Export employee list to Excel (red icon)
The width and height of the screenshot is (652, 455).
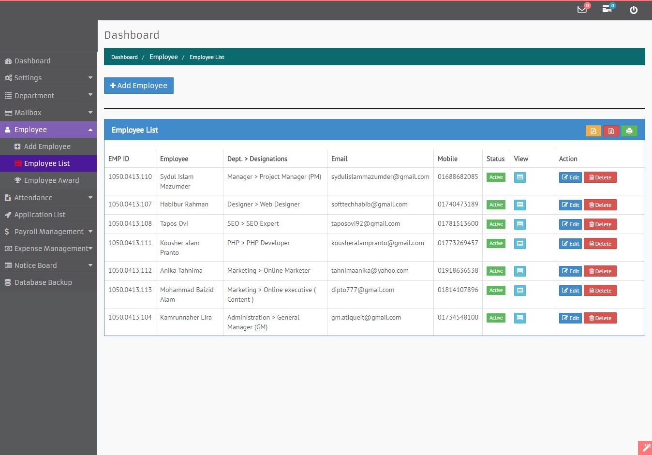pyautogui.click(x=611, y=131)
